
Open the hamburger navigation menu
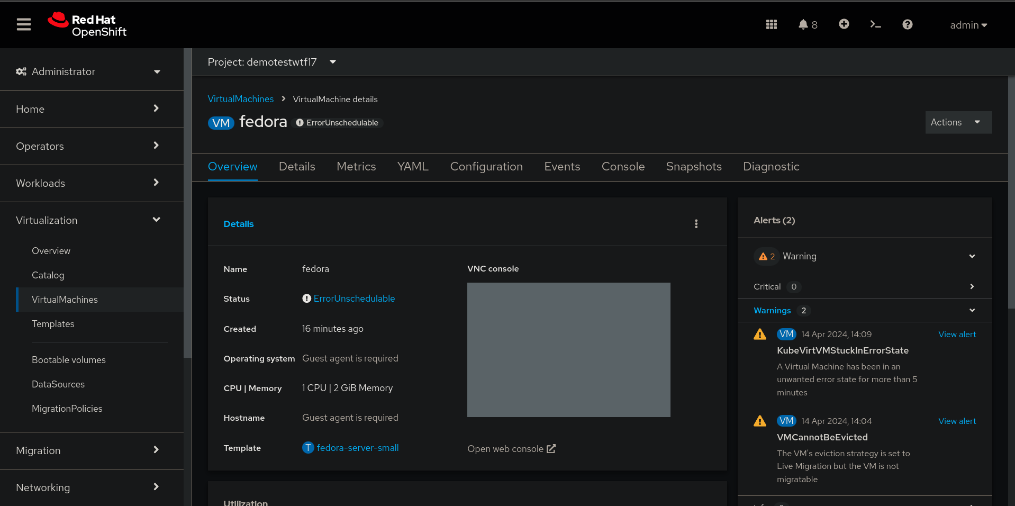tap(24, 24)
